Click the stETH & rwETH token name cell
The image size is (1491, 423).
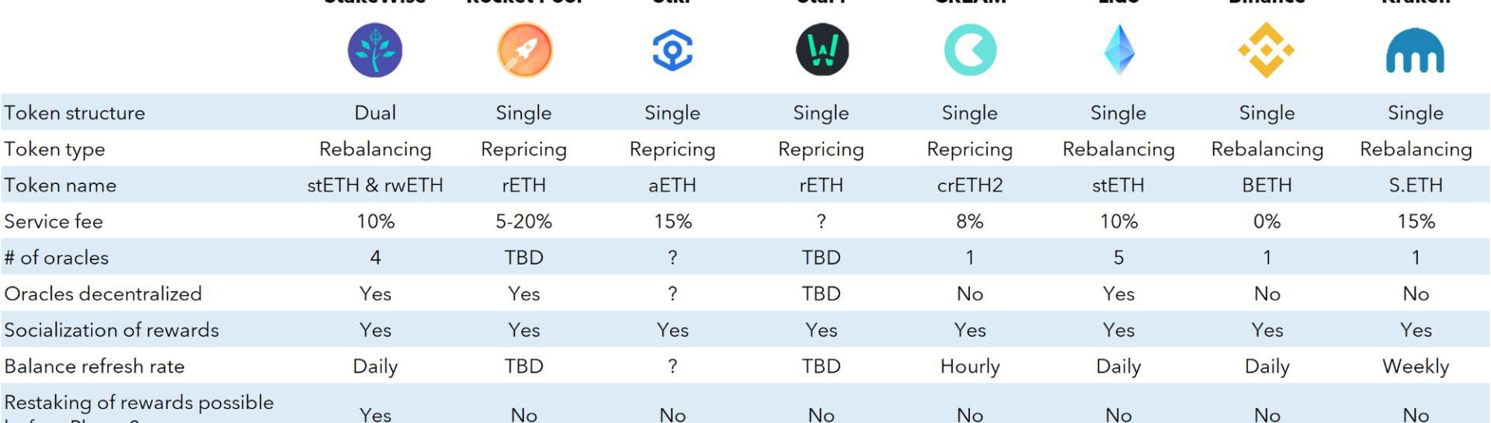tap(375, 185)
